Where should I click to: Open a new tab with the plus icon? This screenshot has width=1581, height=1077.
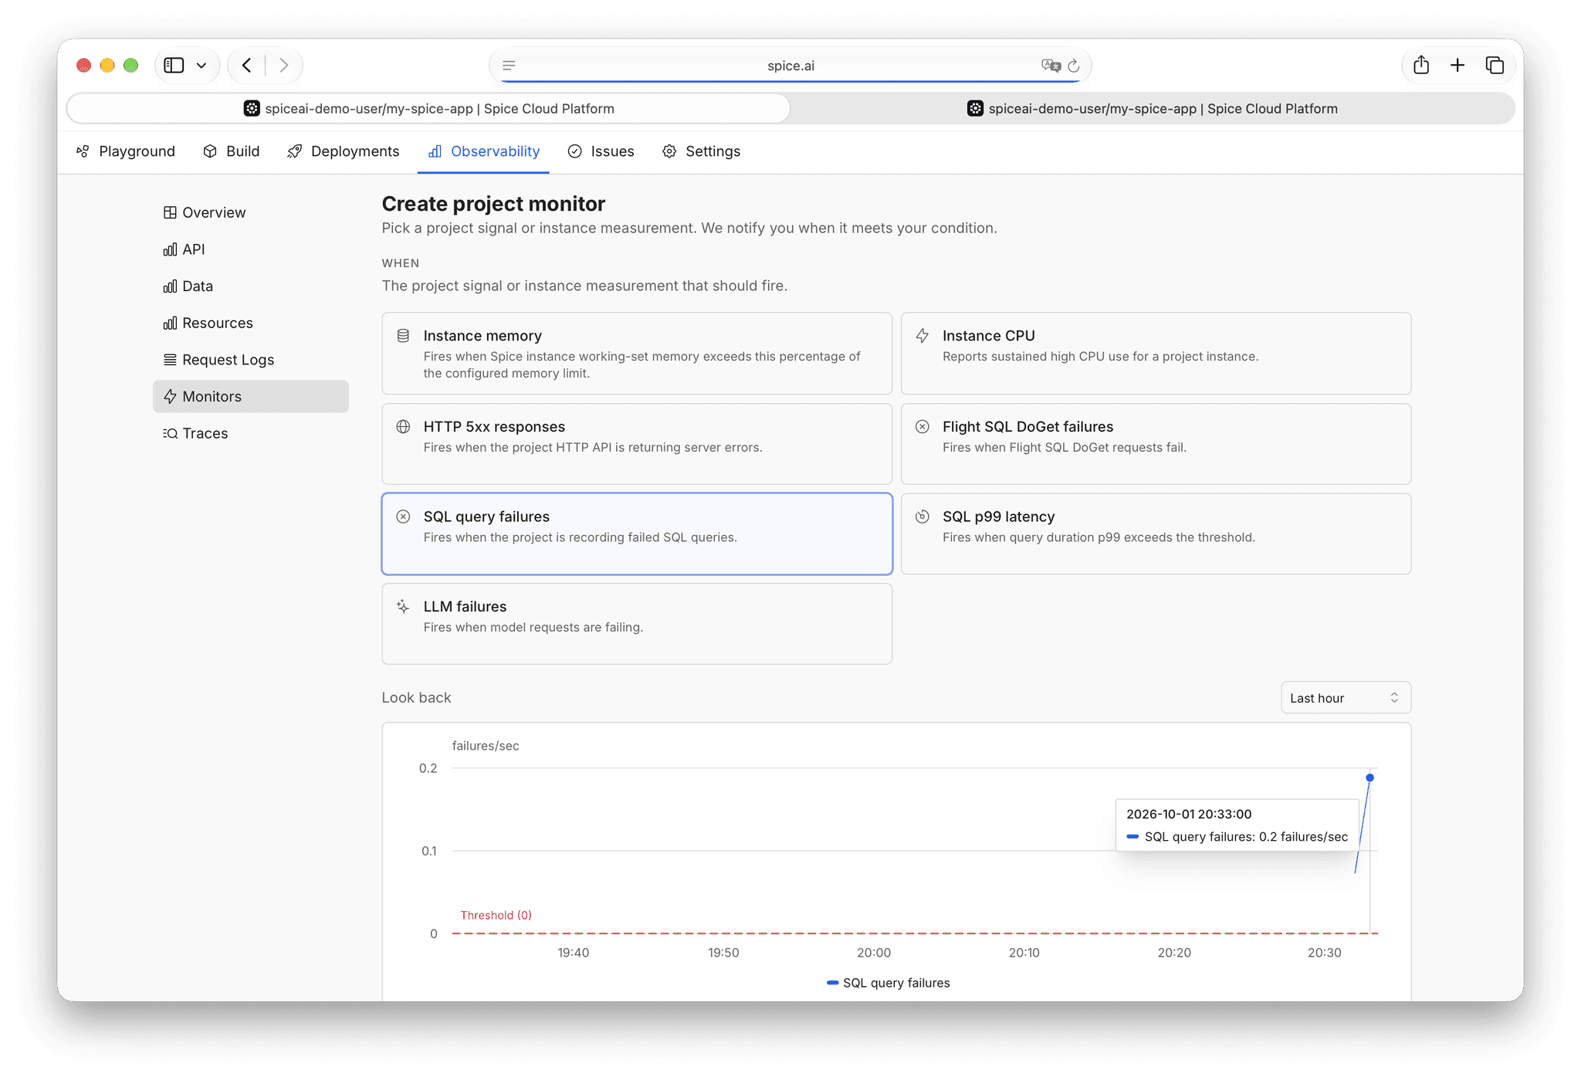(x=1457, y=66)
